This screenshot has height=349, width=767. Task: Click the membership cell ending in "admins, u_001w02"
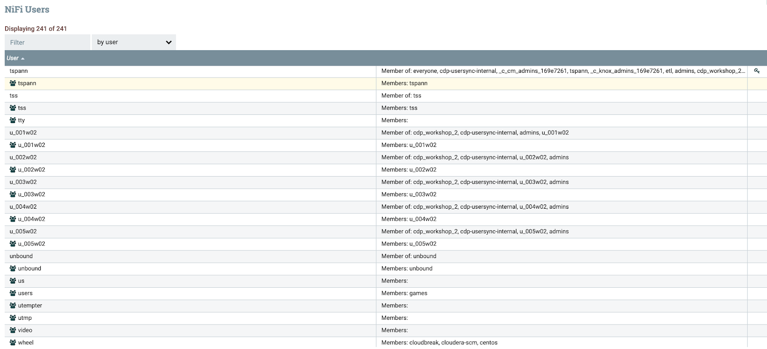(562, 133)
